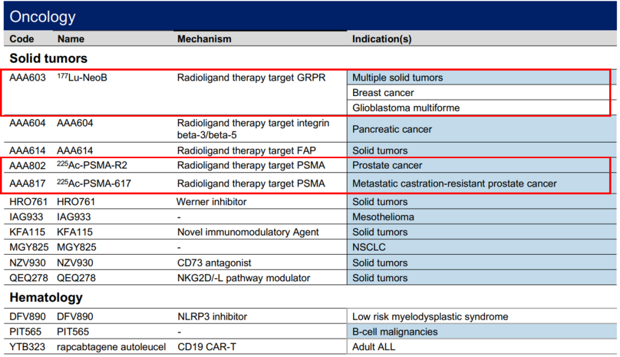Select the Breast cancer indication cell
This screenshot has height=357, width=620.
383,93
